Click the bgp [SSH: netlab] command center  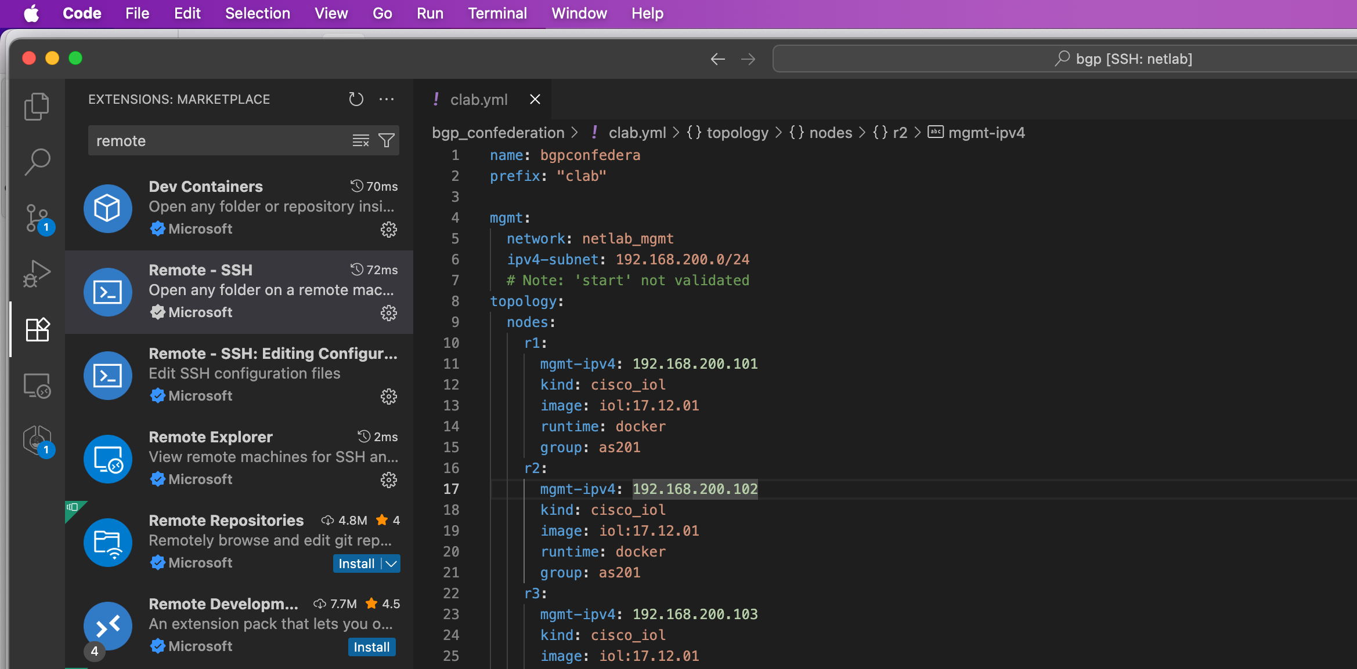(x=1123, y=59)
